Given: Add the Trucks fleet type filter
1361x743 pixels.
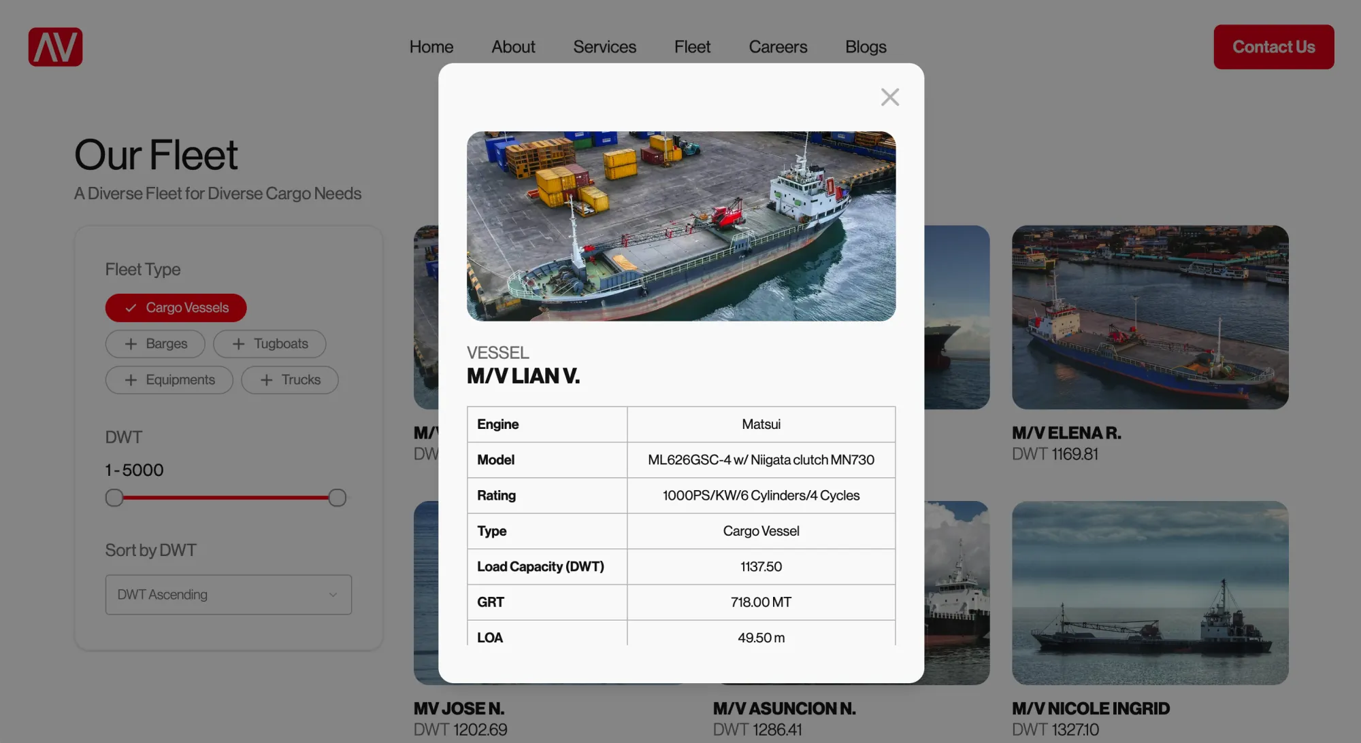Looking at the screenshot, I should pyautogui.click(x=290, y=380).
